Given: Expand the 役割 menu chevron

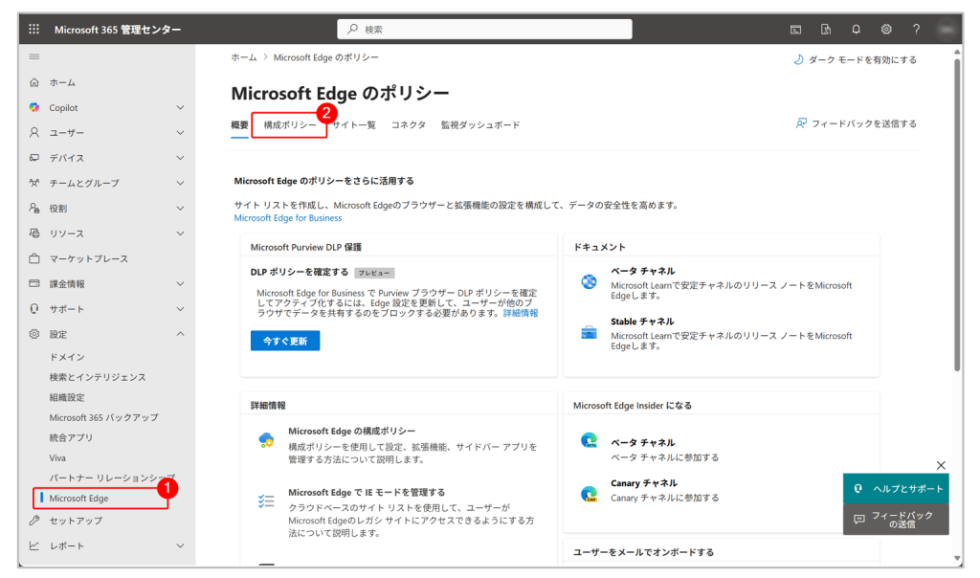Looking at the screenshot, I should [x=180, y=208].
